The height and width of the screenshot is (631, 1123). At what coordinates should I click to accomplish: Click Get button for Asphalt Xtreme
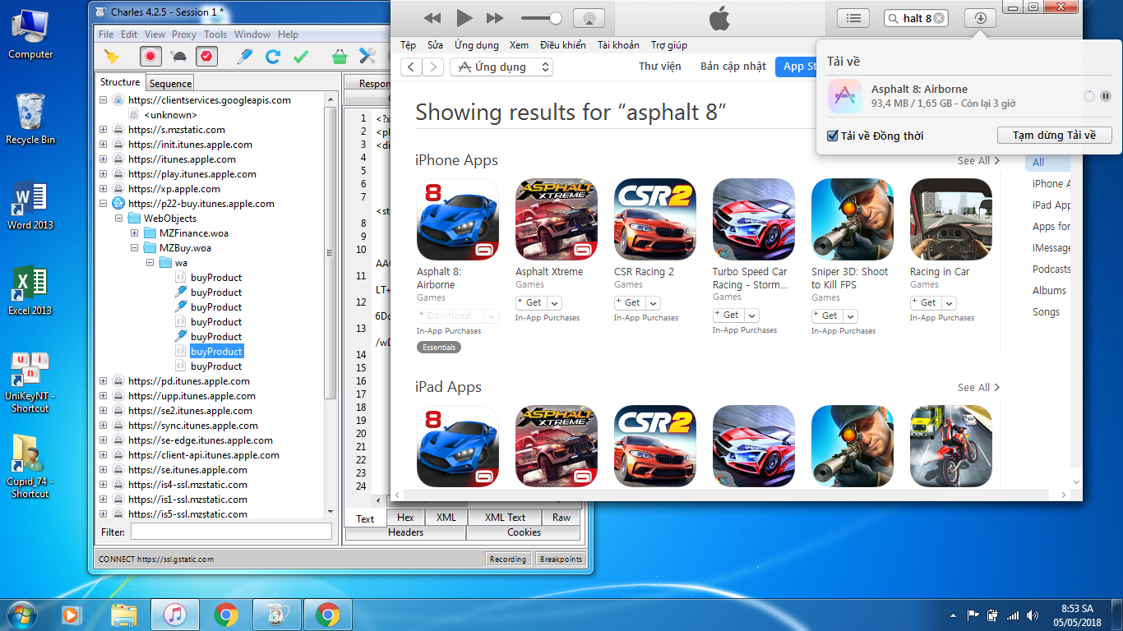click(530, 303)
